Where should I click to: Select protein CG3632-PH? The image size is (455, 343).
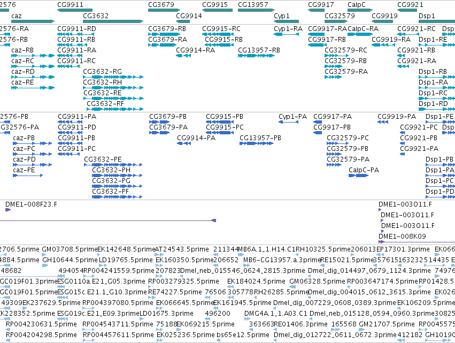[x=111, y=170]
